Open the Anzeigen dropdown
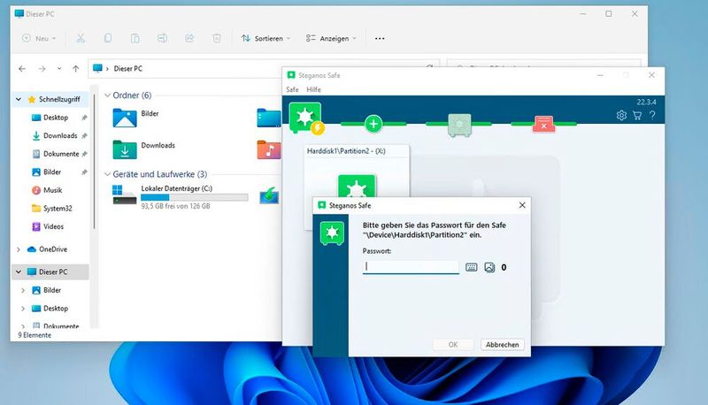 (331, 38)
